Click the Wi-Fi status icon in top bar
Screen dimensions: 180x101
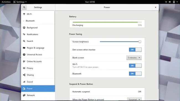166,2
